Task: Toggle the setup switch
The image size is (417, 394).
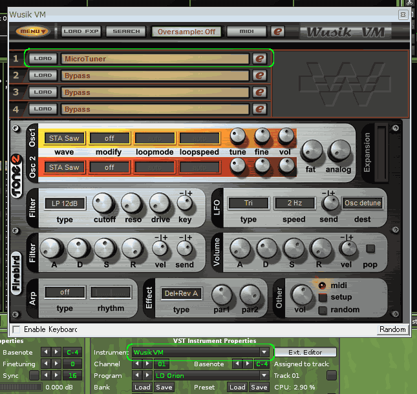Action: click(323, 297)
